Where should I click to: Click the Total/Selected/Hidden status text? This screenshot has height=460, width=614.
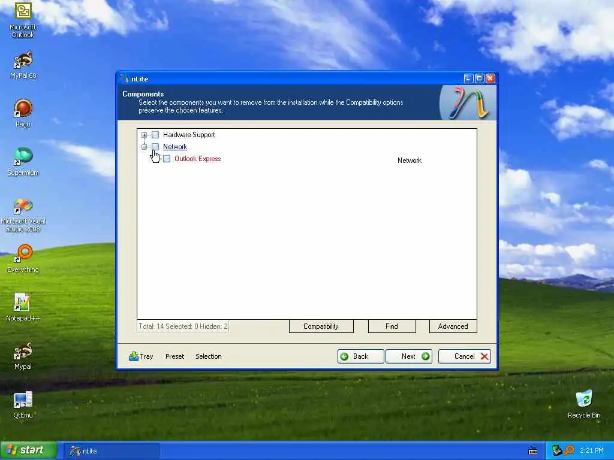click(x=183, y=326)
